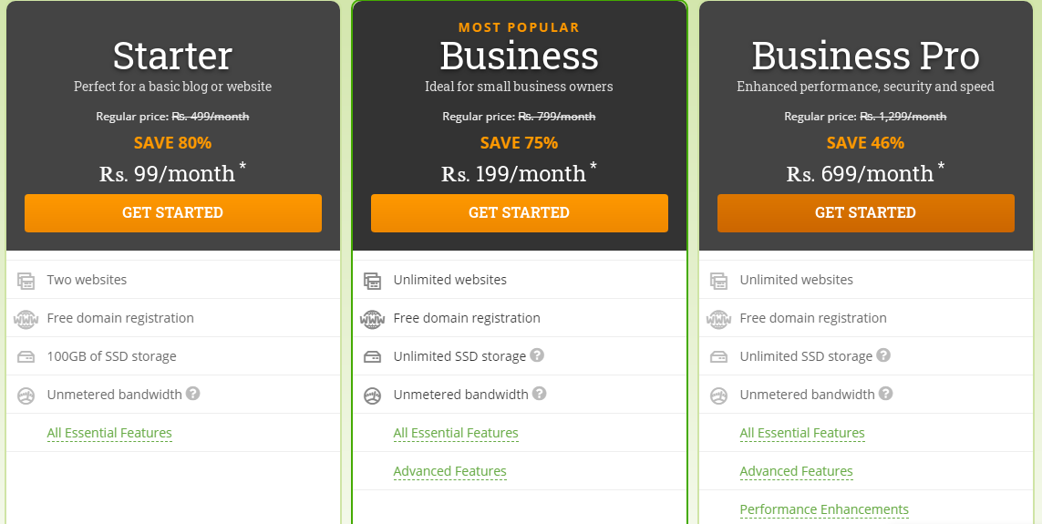This screenshot has width=1042, height=524.
Task: Get started with the Starter plan
Action: click(x=173, y=213)
